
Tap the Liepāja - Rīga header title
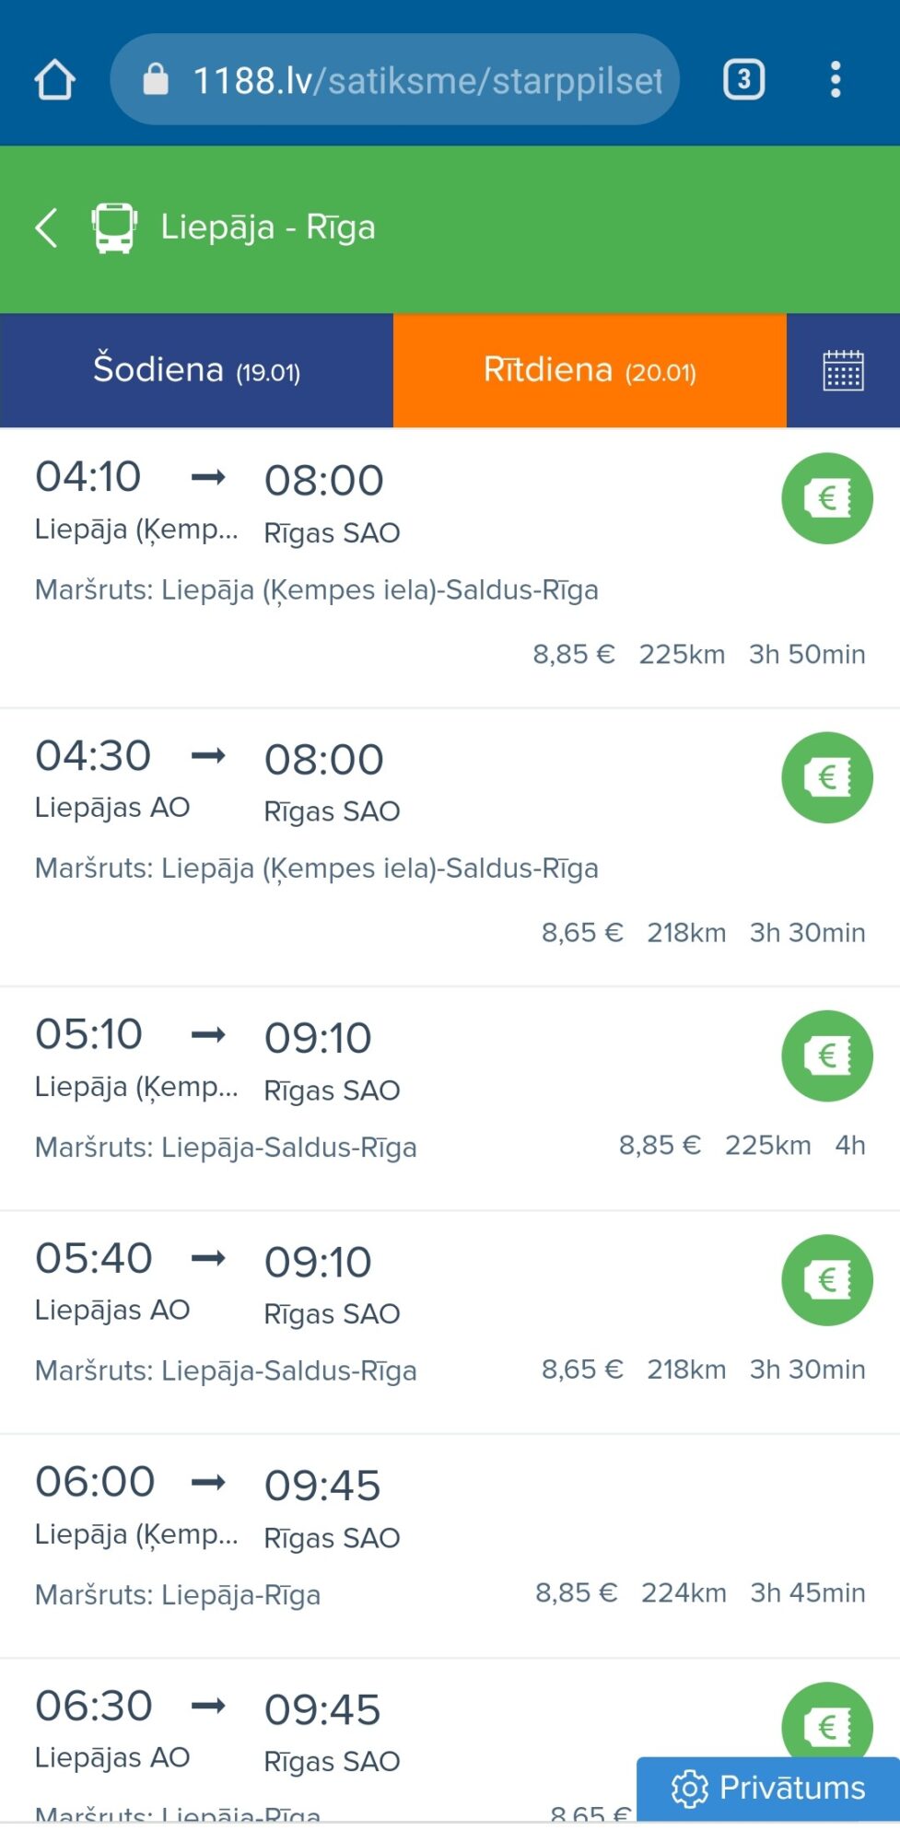pos(268,227)
